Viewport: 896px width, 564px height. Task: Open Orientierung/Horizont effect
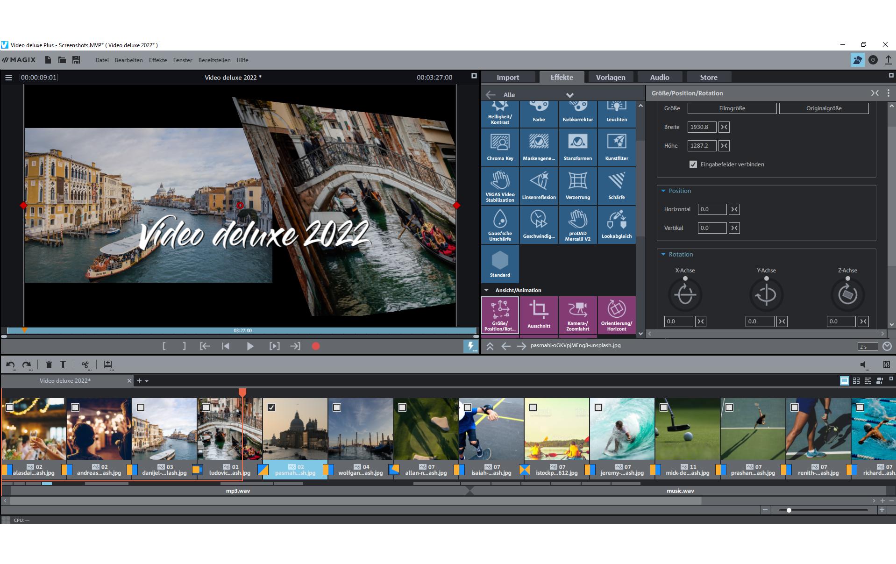click(x=617, y=315)
